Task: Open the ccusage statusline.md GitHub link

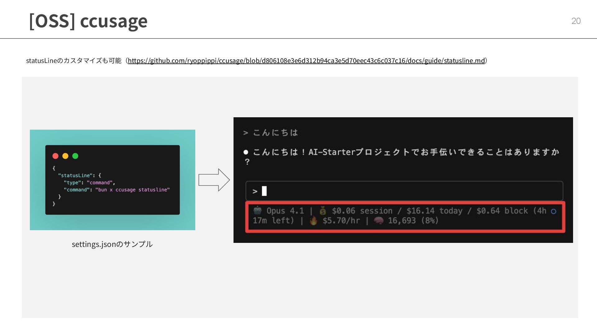Action: tap(306, 60)
